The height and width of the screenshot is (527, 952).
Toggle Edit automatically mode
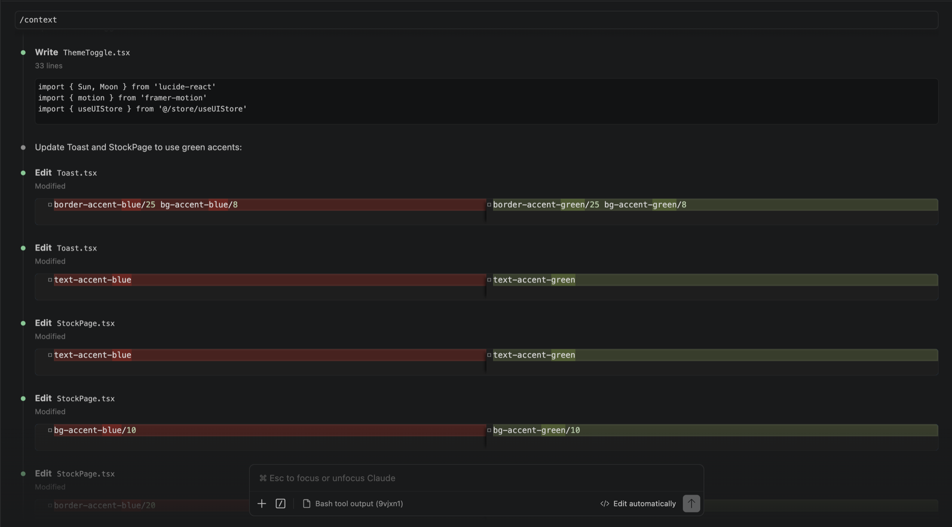pos(644,503)
